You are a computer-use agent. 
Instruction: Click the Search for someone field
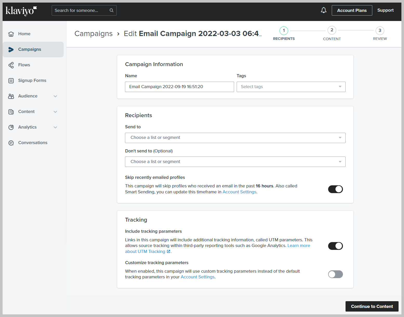point(84,10)
